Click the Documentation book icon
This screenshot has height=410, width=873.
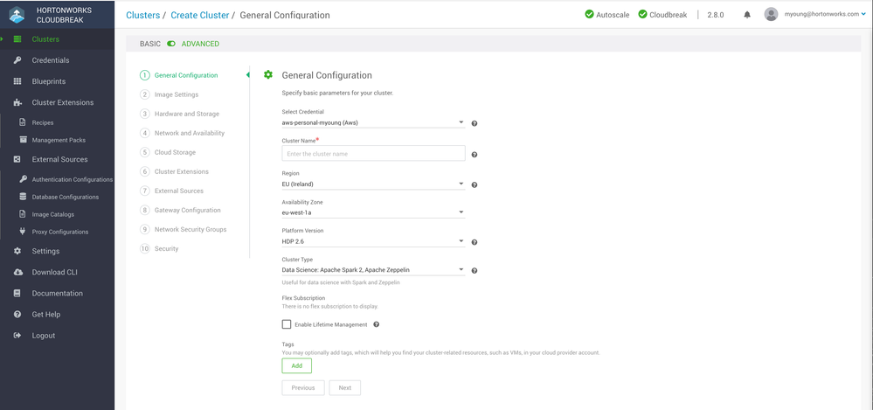point(17,294)
